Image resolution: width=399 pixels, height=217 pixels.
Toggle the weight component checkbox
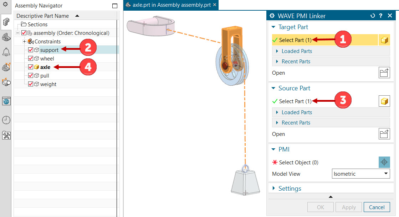[x=31, y=84]
